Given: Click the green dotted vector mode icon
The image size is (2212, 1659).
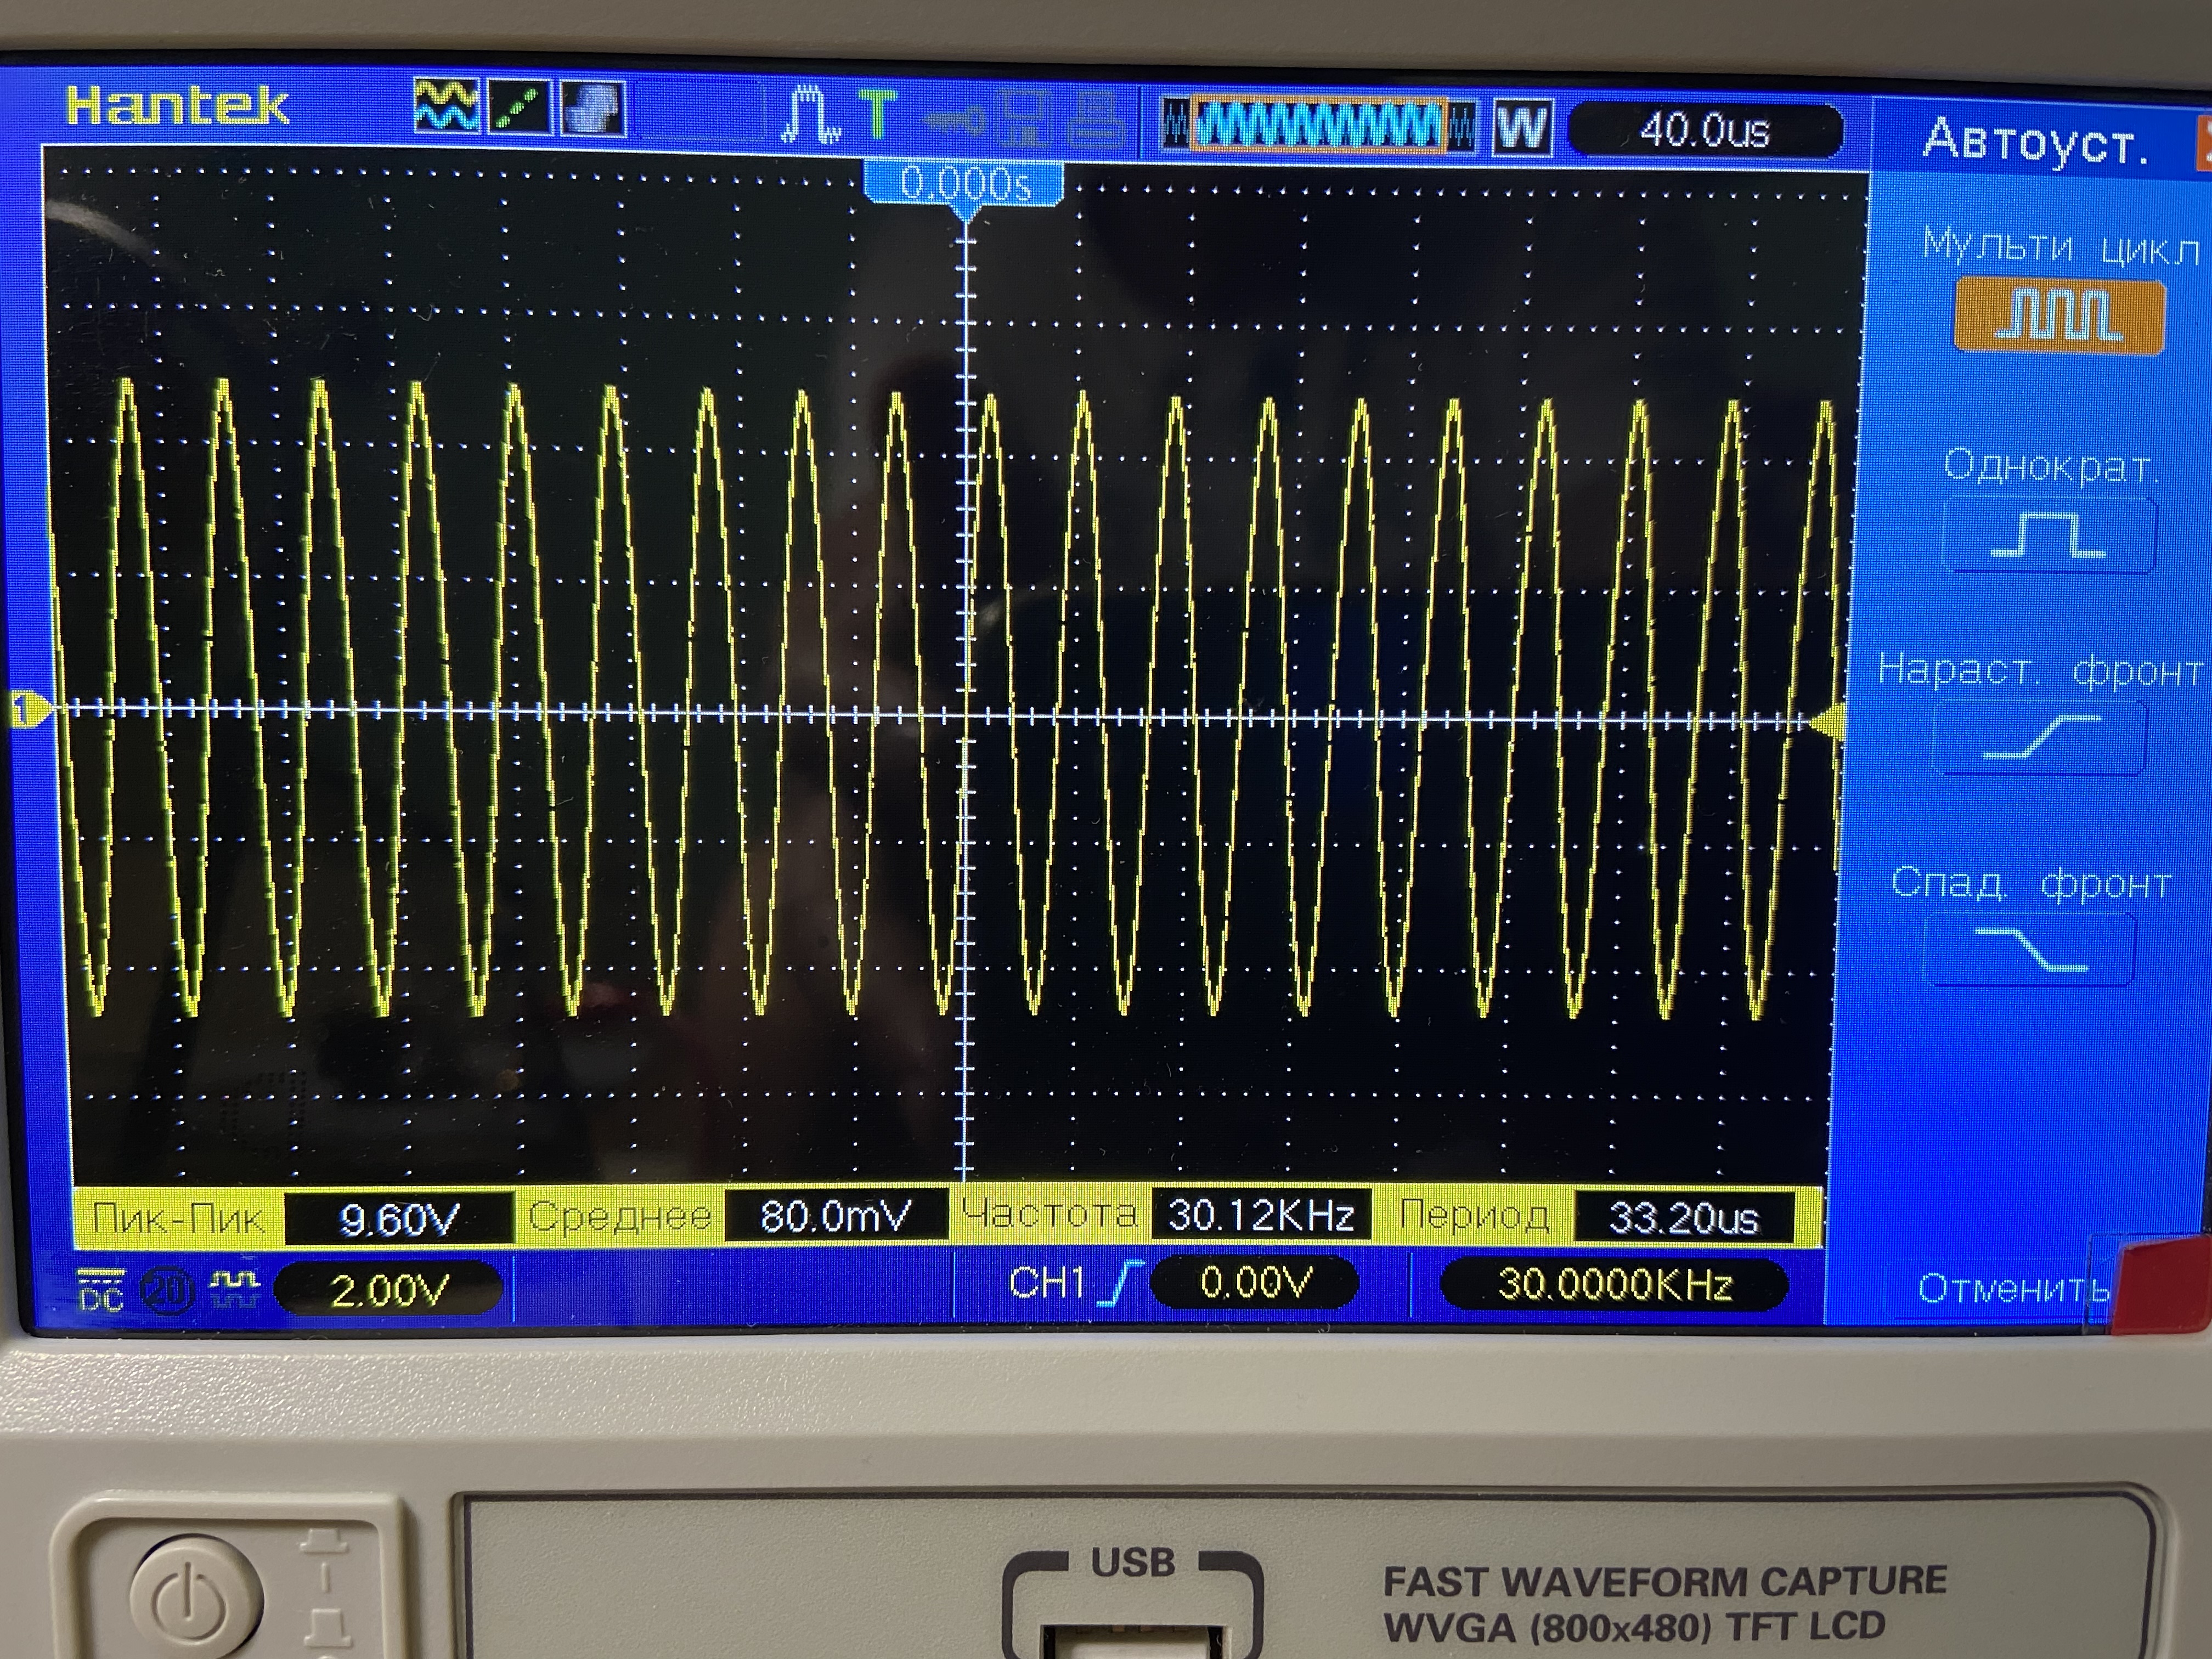Looking at the screenshot, I should pos(520,108).
